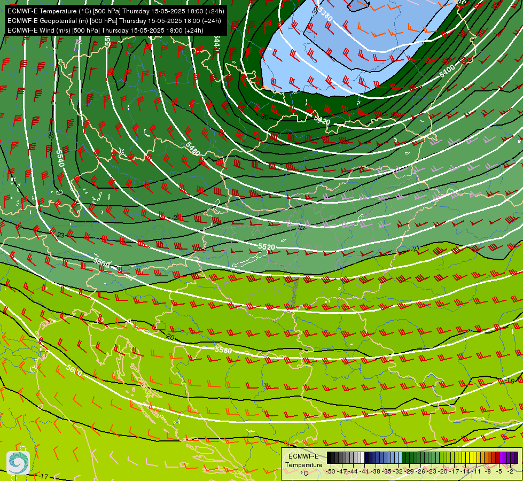Click the -5 tick label in the legend
523x481 pixels.
[498, 471]
